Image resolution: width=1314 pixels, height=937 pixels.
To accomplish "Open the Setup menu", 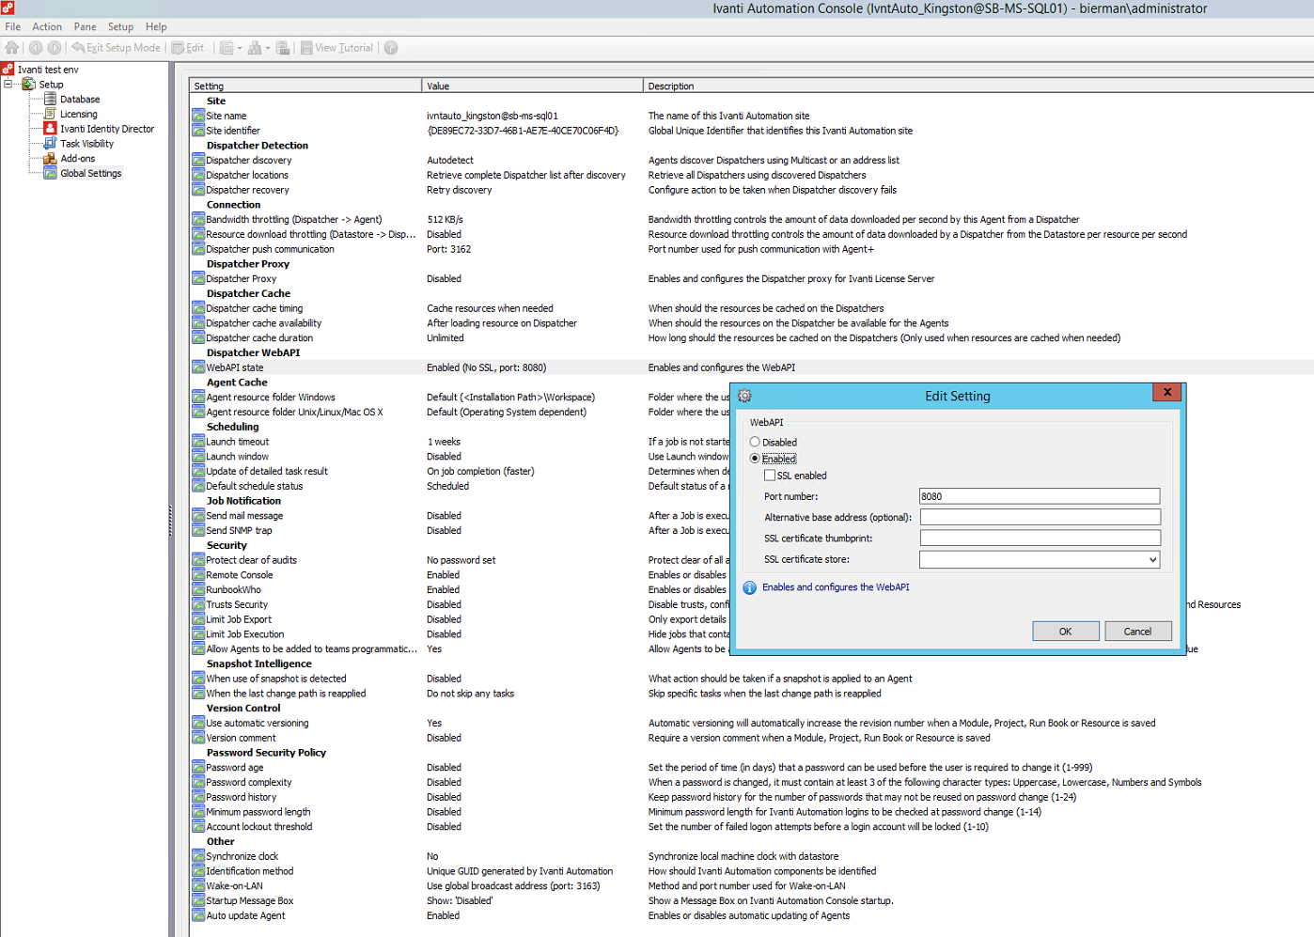I will pyautogui.click(x=120, y=26).
